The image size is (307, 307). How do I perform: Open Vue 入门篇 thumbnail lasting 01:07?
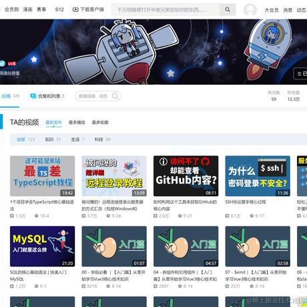coord(114,246)
